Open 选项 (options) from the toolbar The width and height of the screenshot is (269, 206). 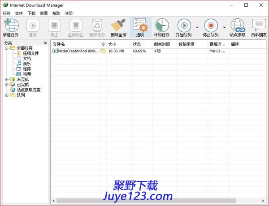(x=140, y=28)
